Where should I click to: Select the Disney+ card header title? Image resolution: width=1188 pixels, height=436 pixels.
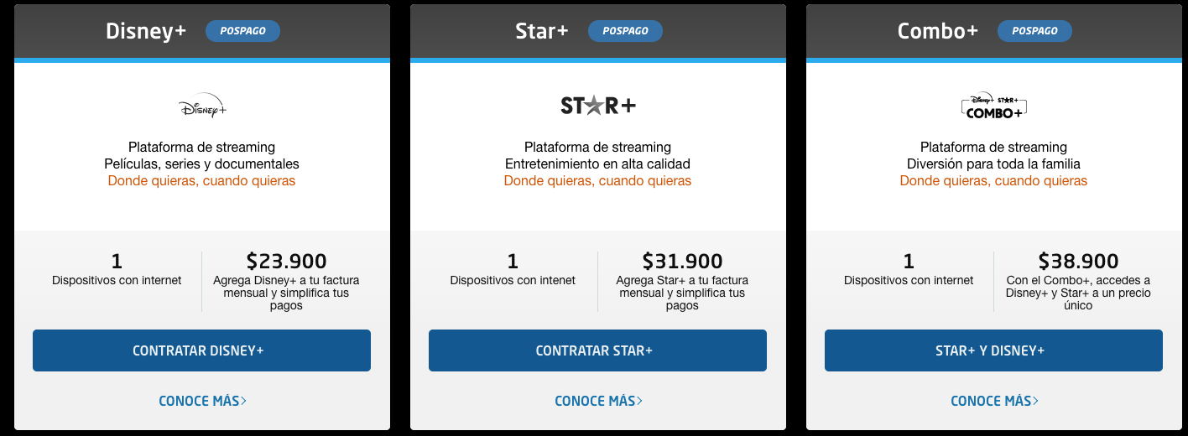146,31
